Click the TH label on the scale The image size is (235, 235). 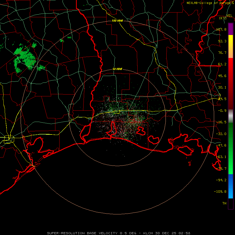pyautogui.click(x=224, y=203)
